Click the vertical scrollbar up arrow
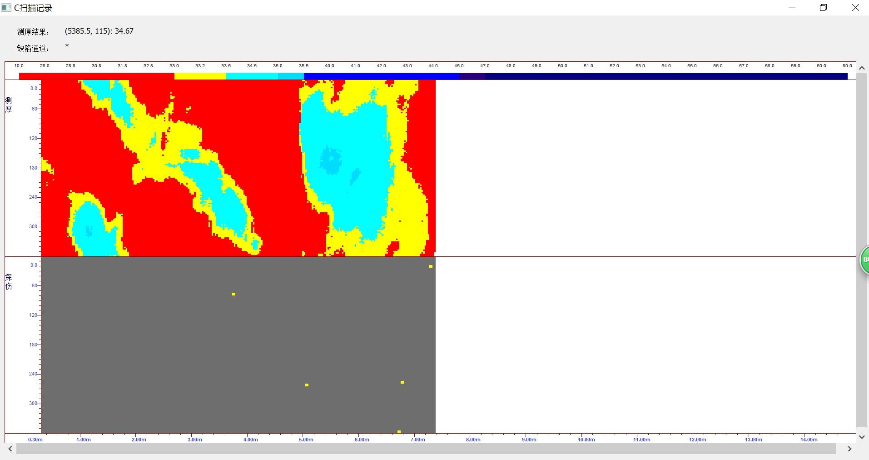 [862, 68]
